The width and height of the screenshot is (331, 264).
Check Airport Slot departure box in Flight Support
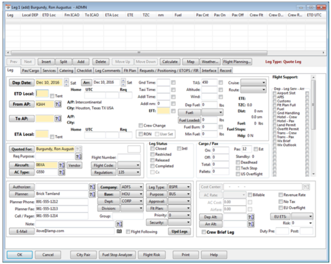pos(275,93)
